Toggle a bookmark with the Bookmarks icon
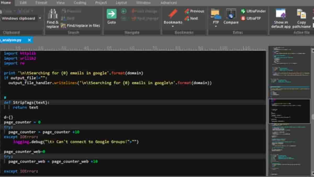Screen dimensions: 314x177 click(x=173, y=14)
